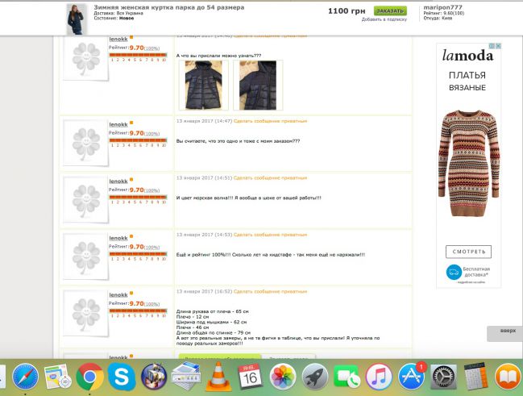Open the first dark jacket photo thumbnail

point(203,85)
